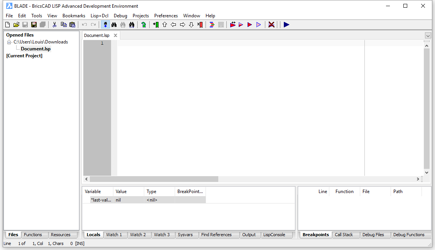This screenshot has height=250, width=435.
Task: Stop debugging with the crossed-out red icon
Action: tap(271, 25)
